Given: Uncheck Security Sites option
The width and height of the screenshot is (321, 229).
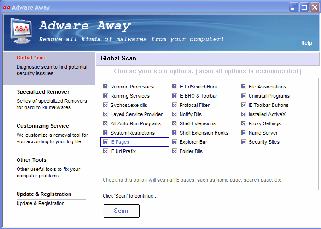Looking at the screenshot, I should [x=244, y=142].
